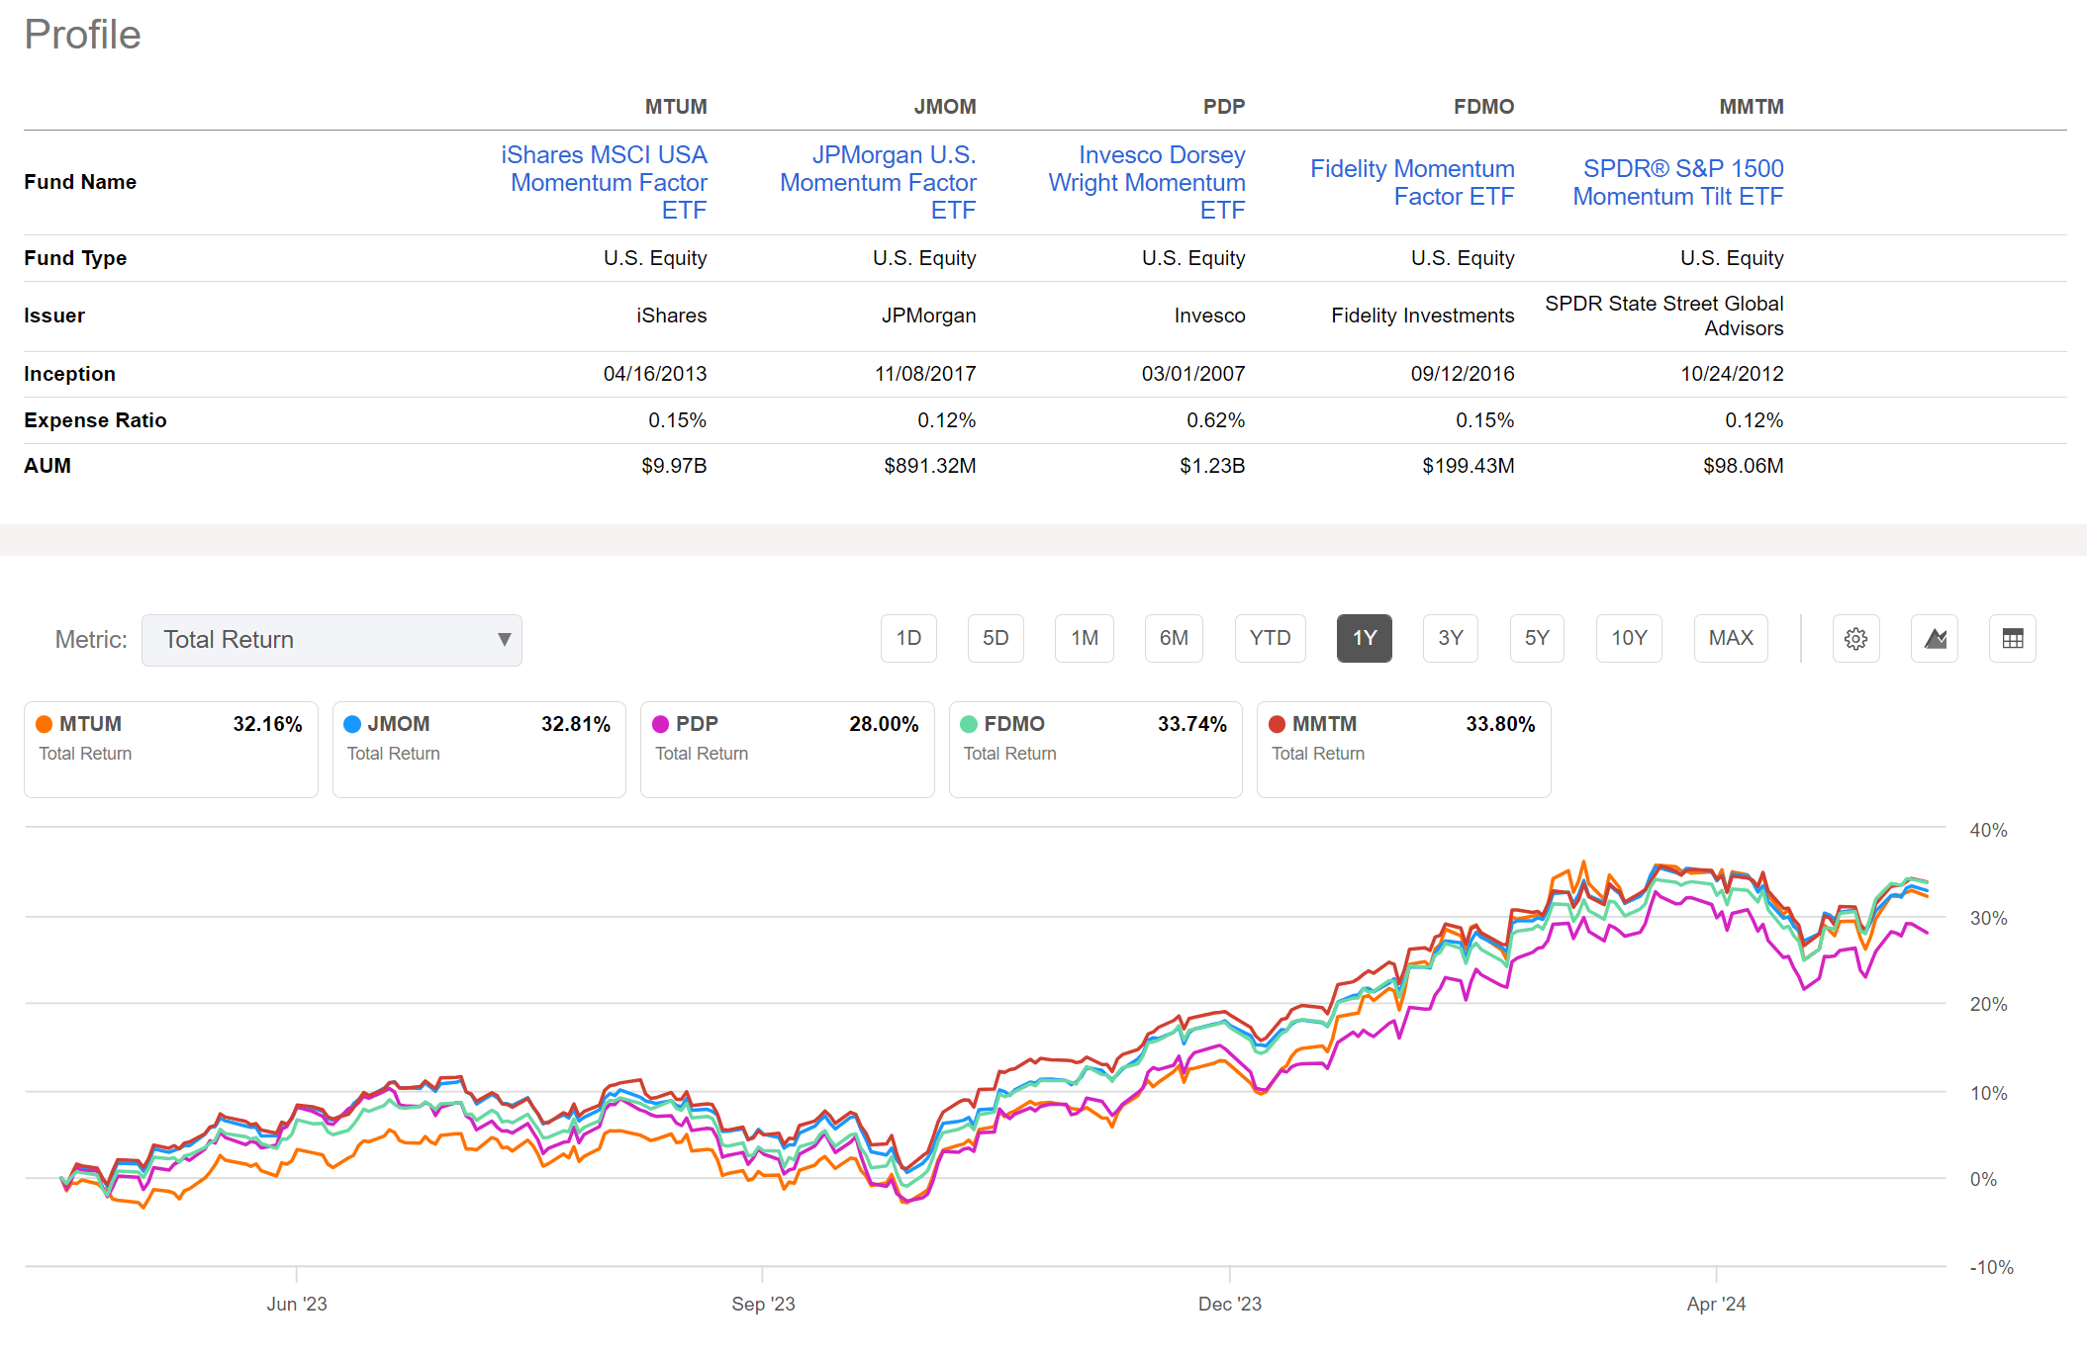The image size is (2087, 1359).
Task: Click the blue JMOM color swatch
Action: (353, 723)
